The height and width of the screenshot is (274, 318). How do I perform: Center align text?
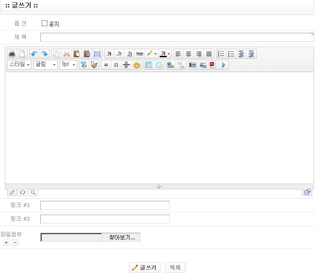click(x=188, y=54)
